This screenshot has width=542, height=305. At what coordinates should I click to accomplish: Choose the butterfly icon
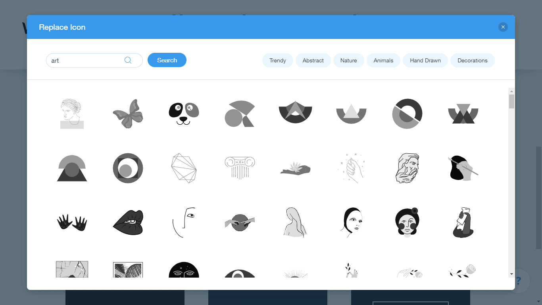point(128,114)
